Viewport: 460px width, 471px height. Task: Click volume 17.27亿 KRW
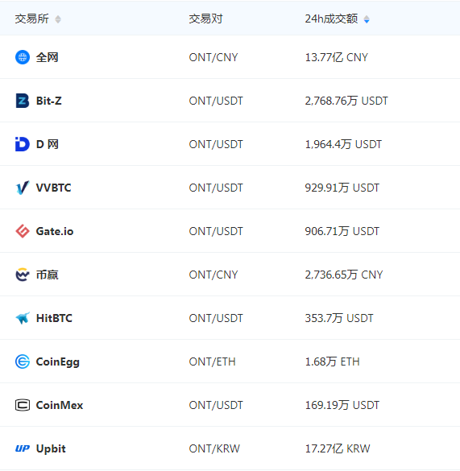pyautogui.click(x=338, y=448)
